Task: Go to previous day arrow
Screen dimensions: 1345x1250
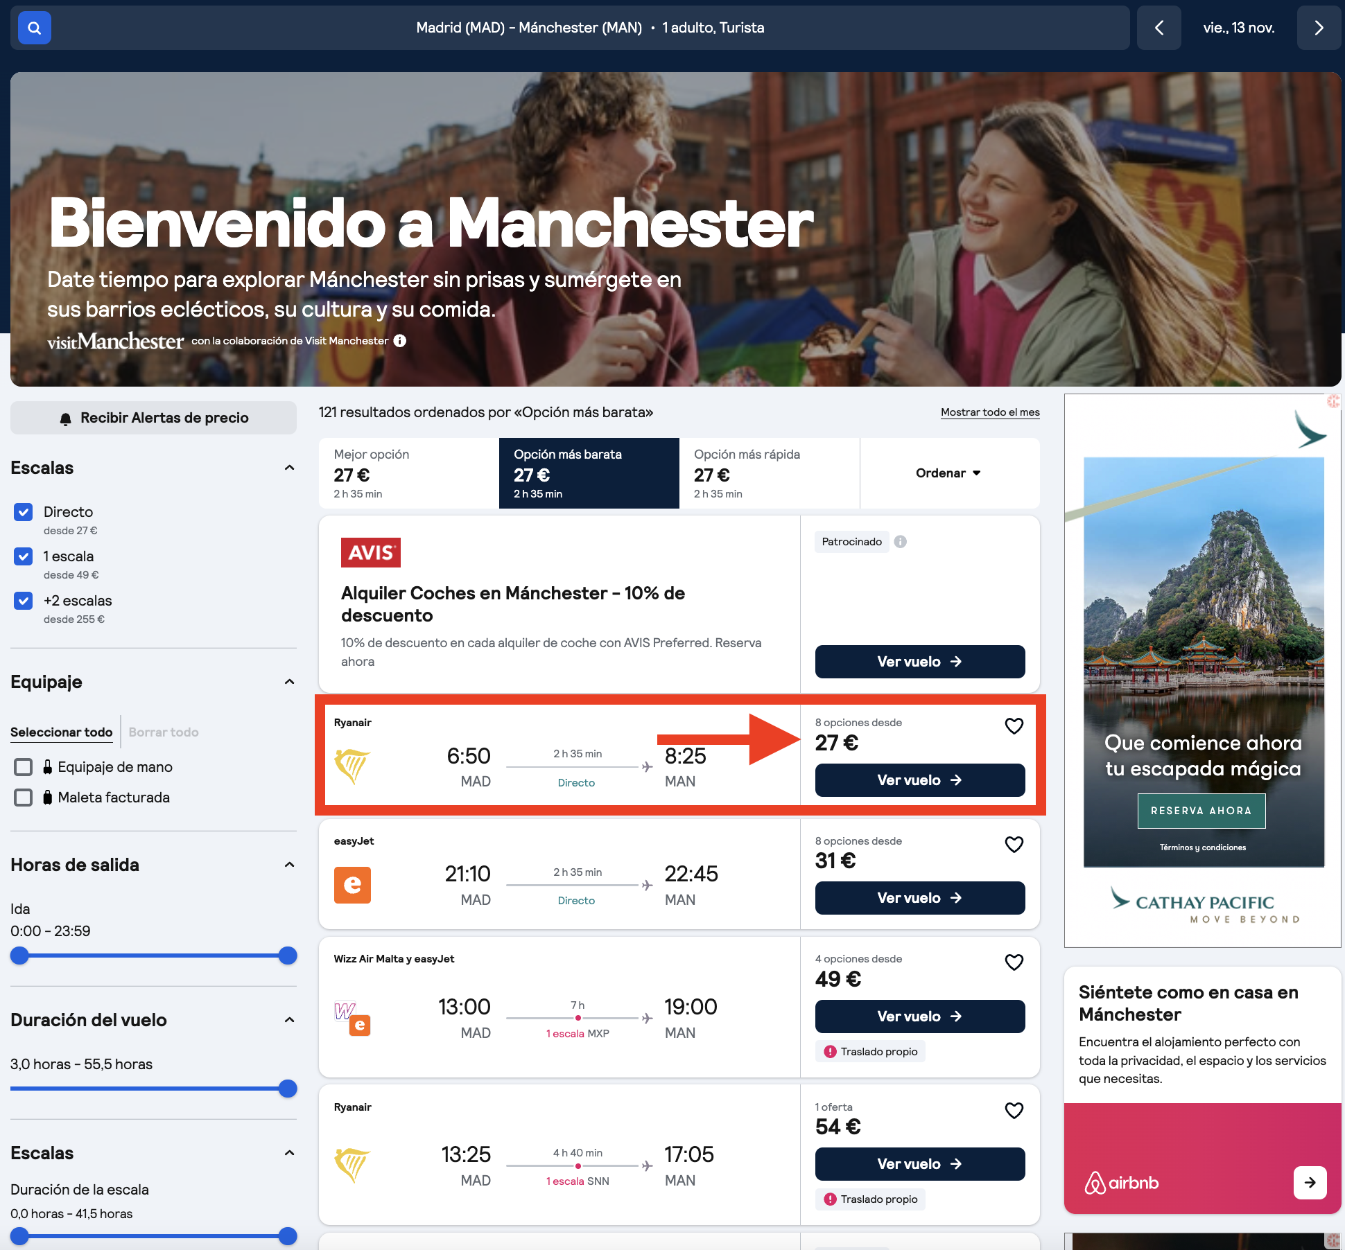Action: [1159, 28]
